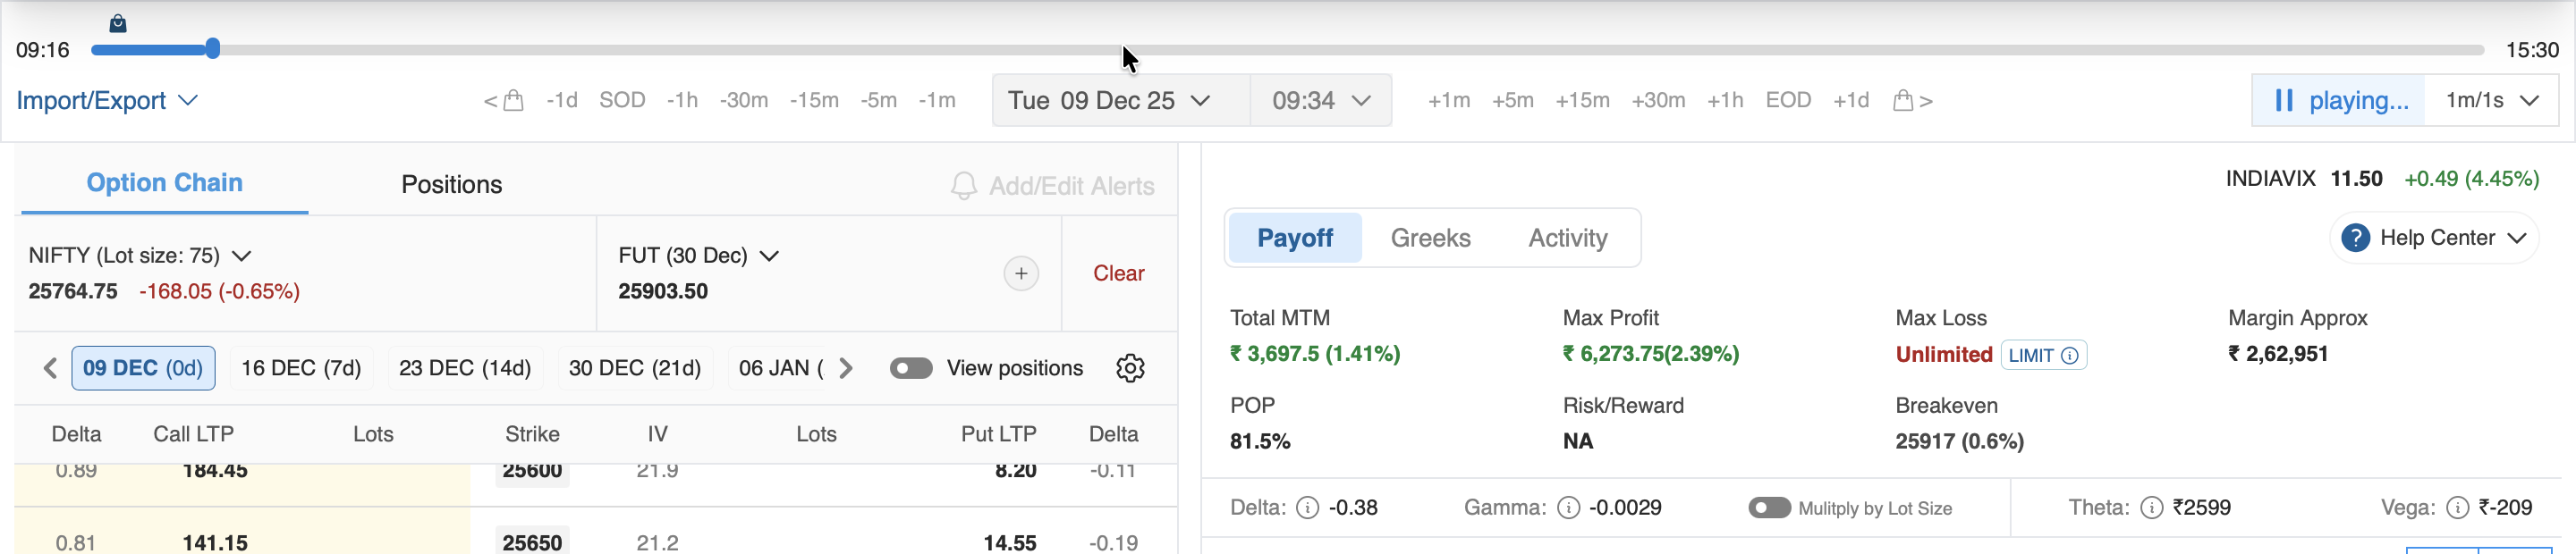Skip forward with +15m button

point(1582,101)
